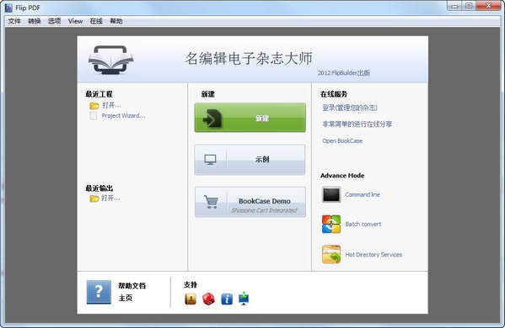
Task: Click the Open BookCase link
Action: click(x=342, y=141)
